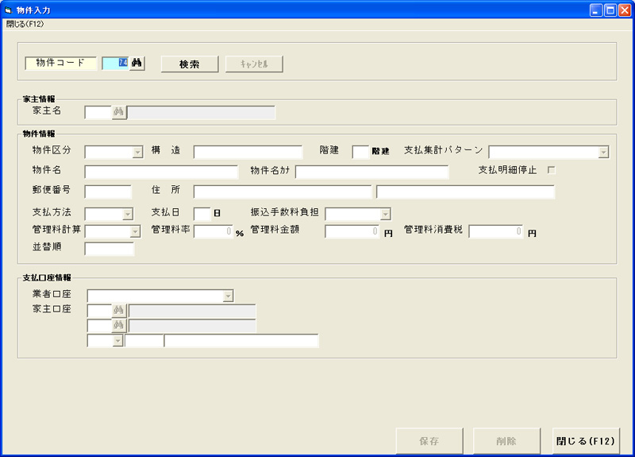The image size is (635, 457).
Task: Click the short field next to the bottom 家主口座 dropdown
Action: pos(144,341)
